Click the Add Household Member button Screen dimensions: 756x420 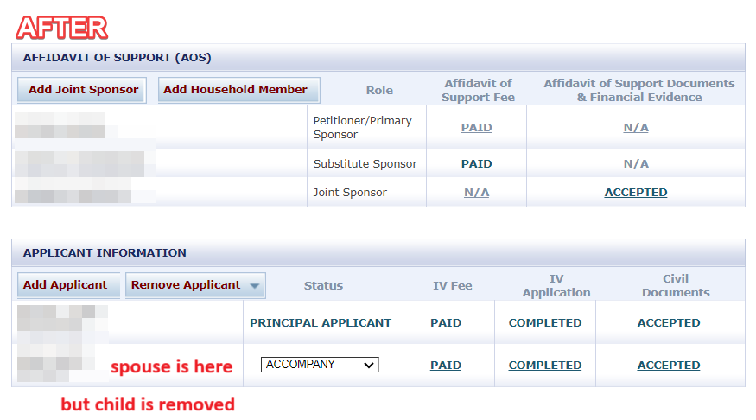click(x=238, y=90)
